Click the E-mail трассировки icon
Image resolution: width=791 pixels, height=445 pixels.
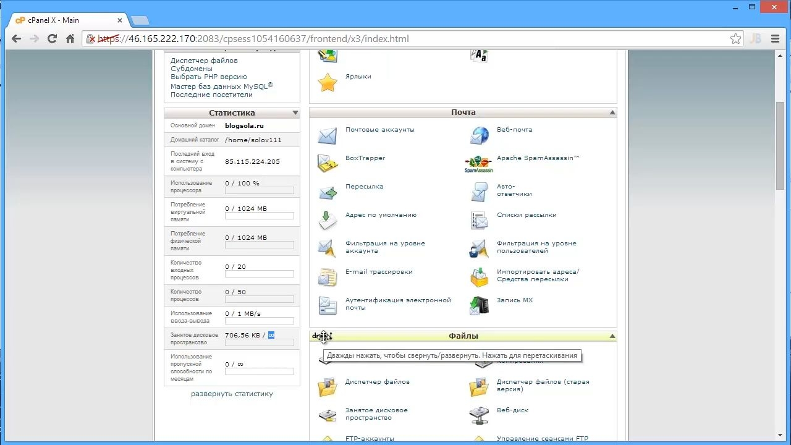[328, 277]
